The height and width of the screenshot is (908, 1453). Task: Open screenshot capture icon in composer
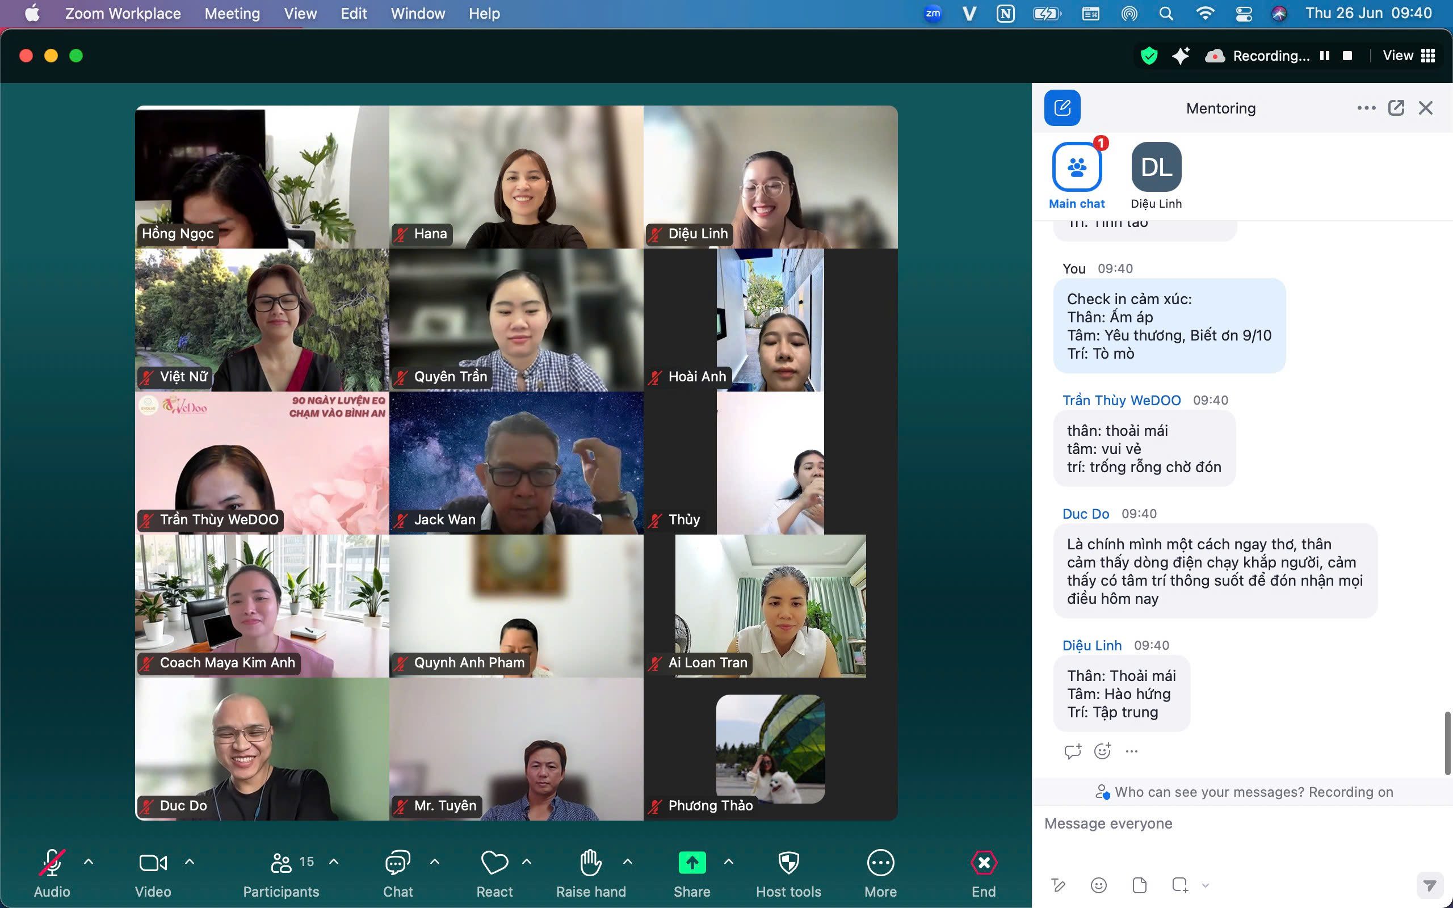pyautogui.click(x=1180, y=885)
